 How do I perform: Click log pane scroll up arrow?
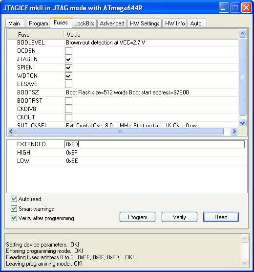(244, 239)
